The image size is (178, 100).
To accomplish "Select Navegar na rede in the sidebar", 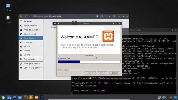I will [x=31, y=64].
